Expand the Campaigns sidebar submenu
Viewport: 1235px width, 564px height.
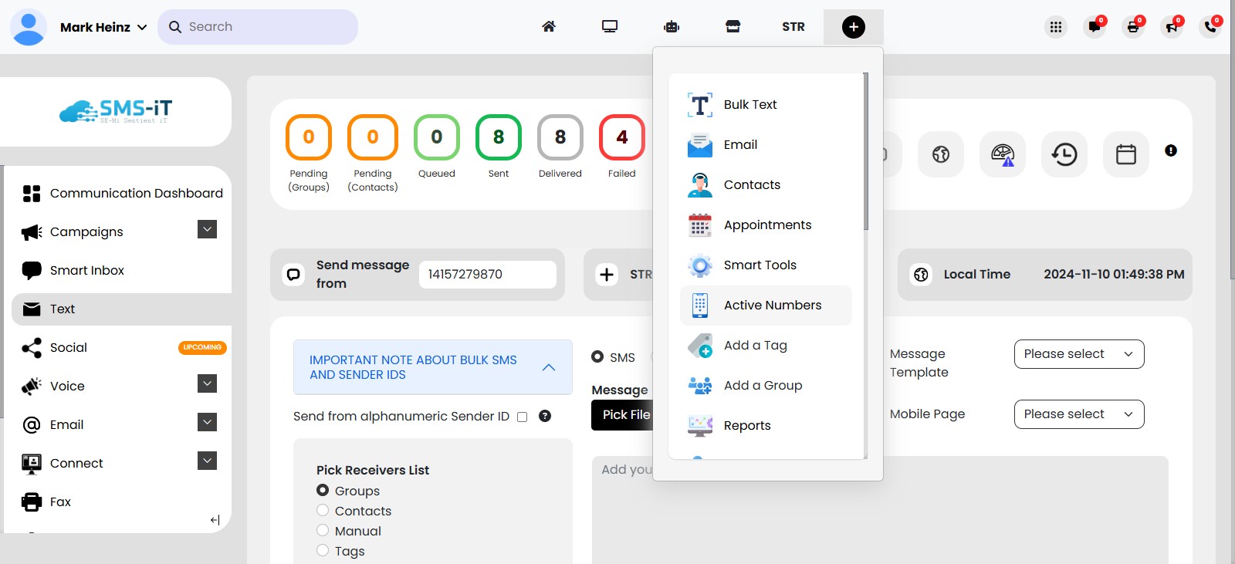(207, 230)
